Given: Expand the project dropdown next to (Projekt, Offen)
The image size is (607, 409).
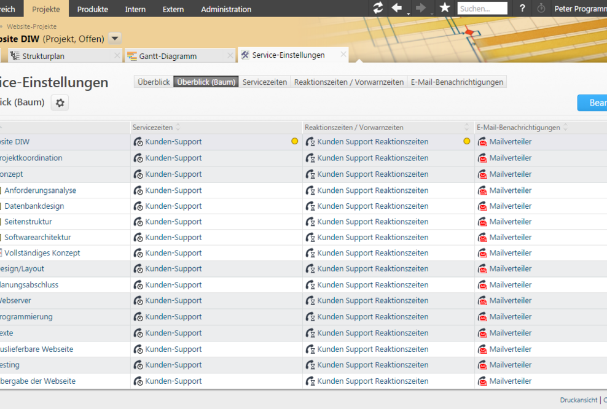Looking at the screenshot, I should point(115,39).
